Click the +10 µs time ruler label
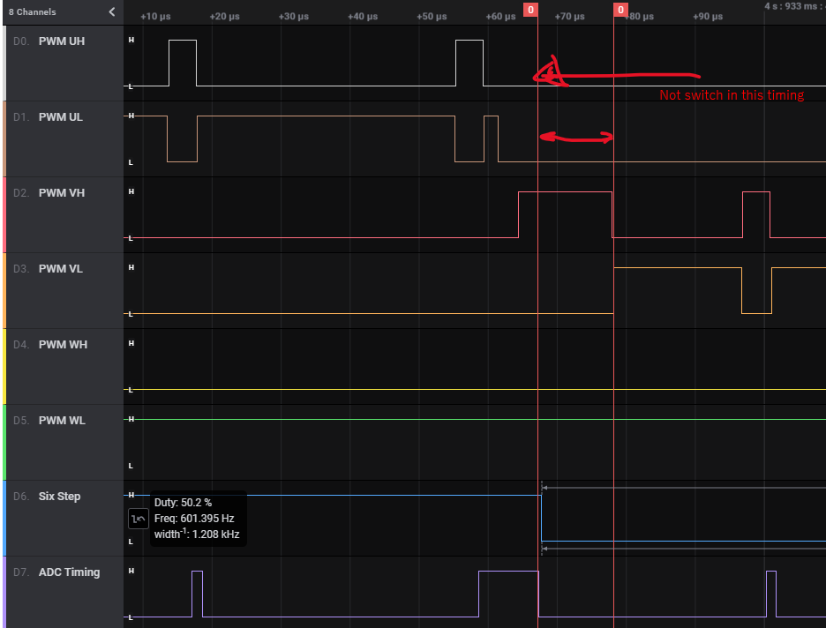Screen dimensions: 826x628 [x=155, y=17]
